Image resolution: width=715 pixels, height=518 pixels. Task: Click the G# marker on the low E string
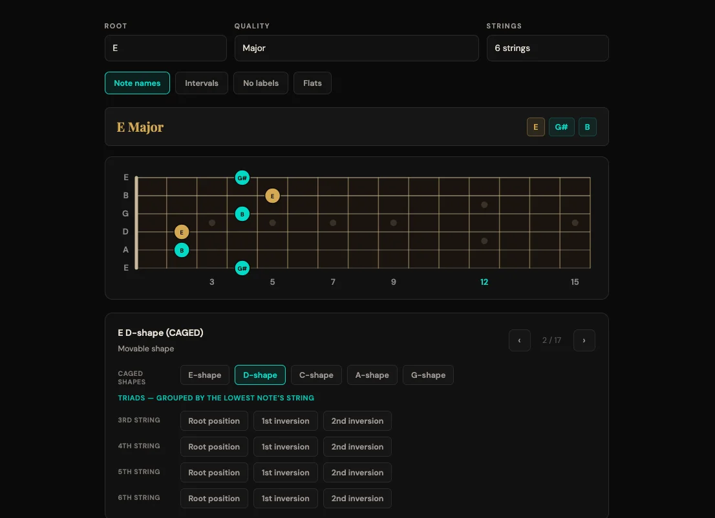tap(242, 268)
